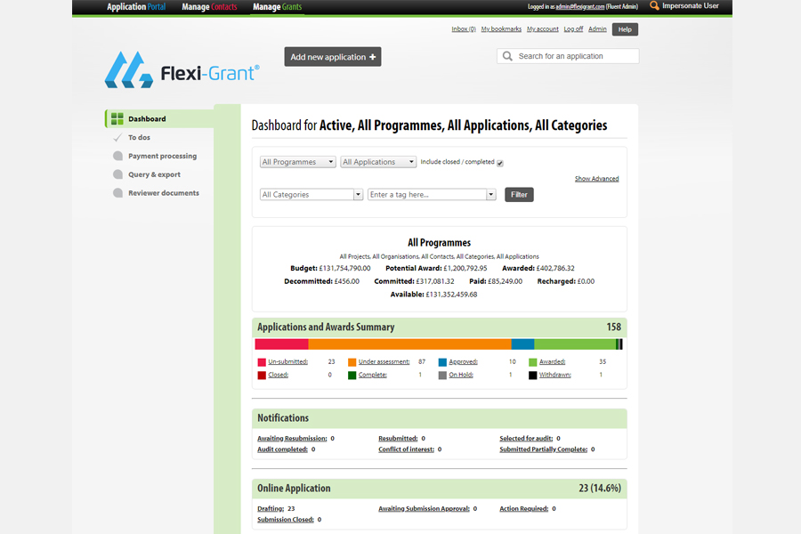The image size is (801, 534).
Task: Click the search magnifier icon
Action: tap(507, 56)
